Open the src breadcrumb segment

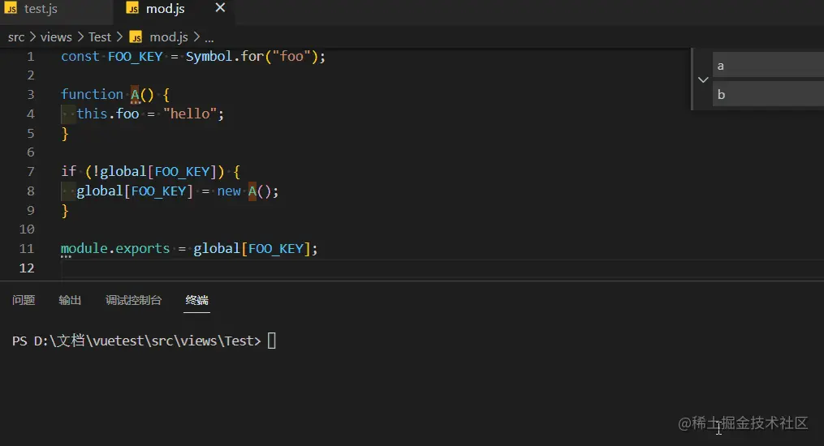point(16,37)
